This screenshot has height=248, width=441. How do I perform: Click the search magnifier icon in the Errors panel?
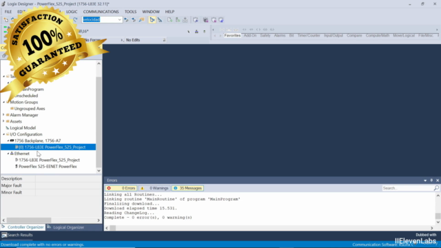tap(436, 188)
